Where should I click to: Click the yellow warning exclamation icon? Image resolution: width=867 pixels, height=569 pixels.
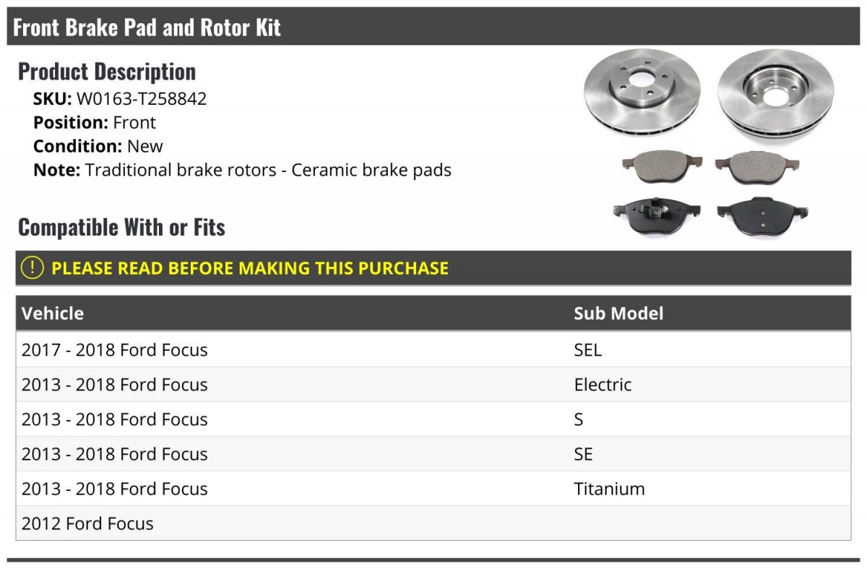(x=33, y=268)
